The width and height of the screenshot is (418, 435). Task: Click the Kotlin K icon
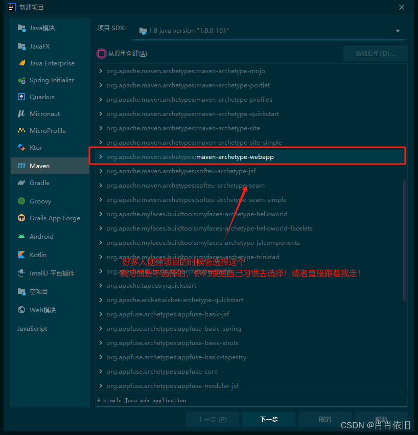coord(21,255)
